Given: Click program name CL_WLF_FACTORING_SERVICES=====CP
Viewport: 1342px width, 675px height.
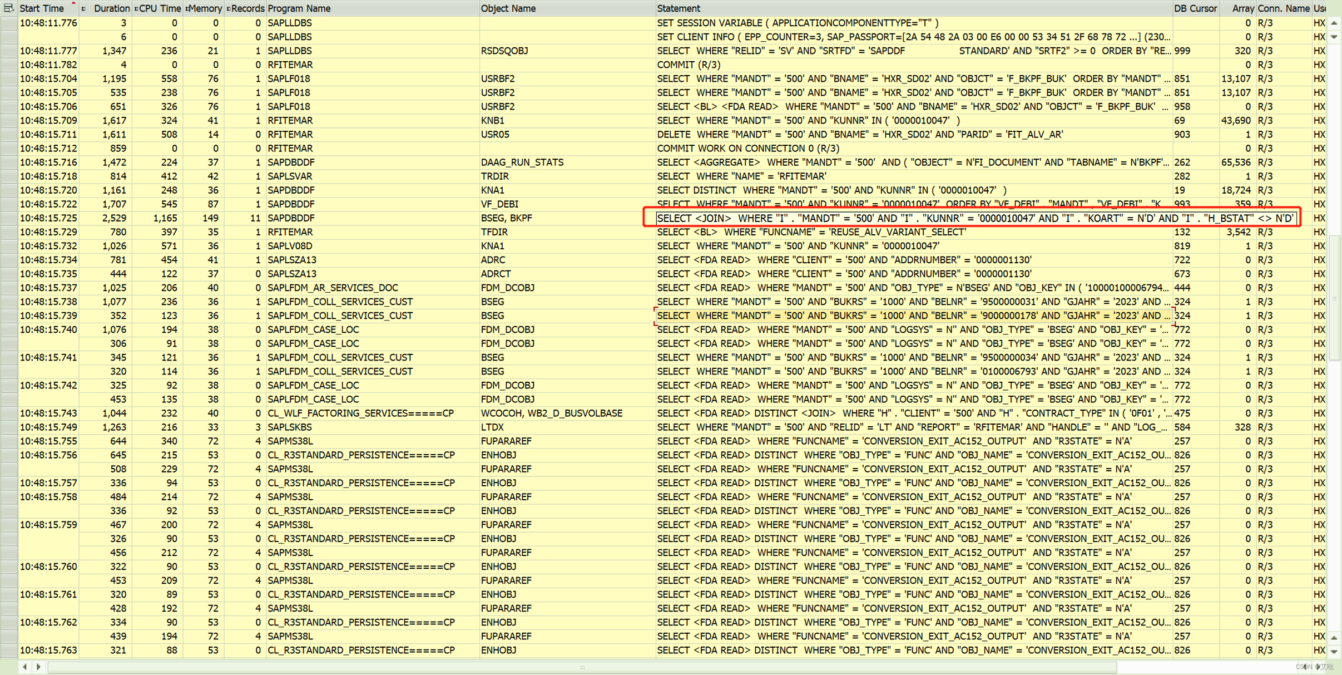Looking at the screenshot, I should click(360, 413).
